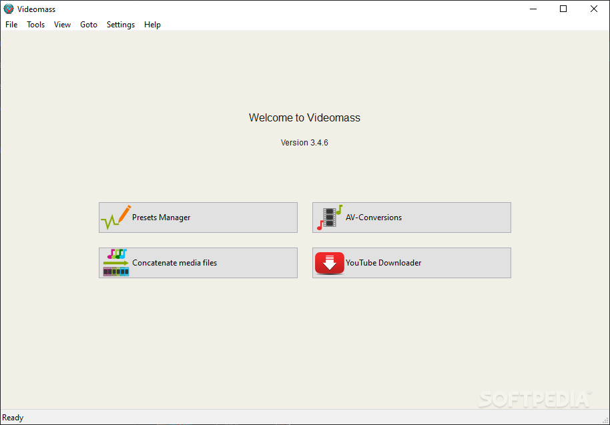Click the Welcome to Videomass heading
Screen dimensions: 610x425
(304, 118)
